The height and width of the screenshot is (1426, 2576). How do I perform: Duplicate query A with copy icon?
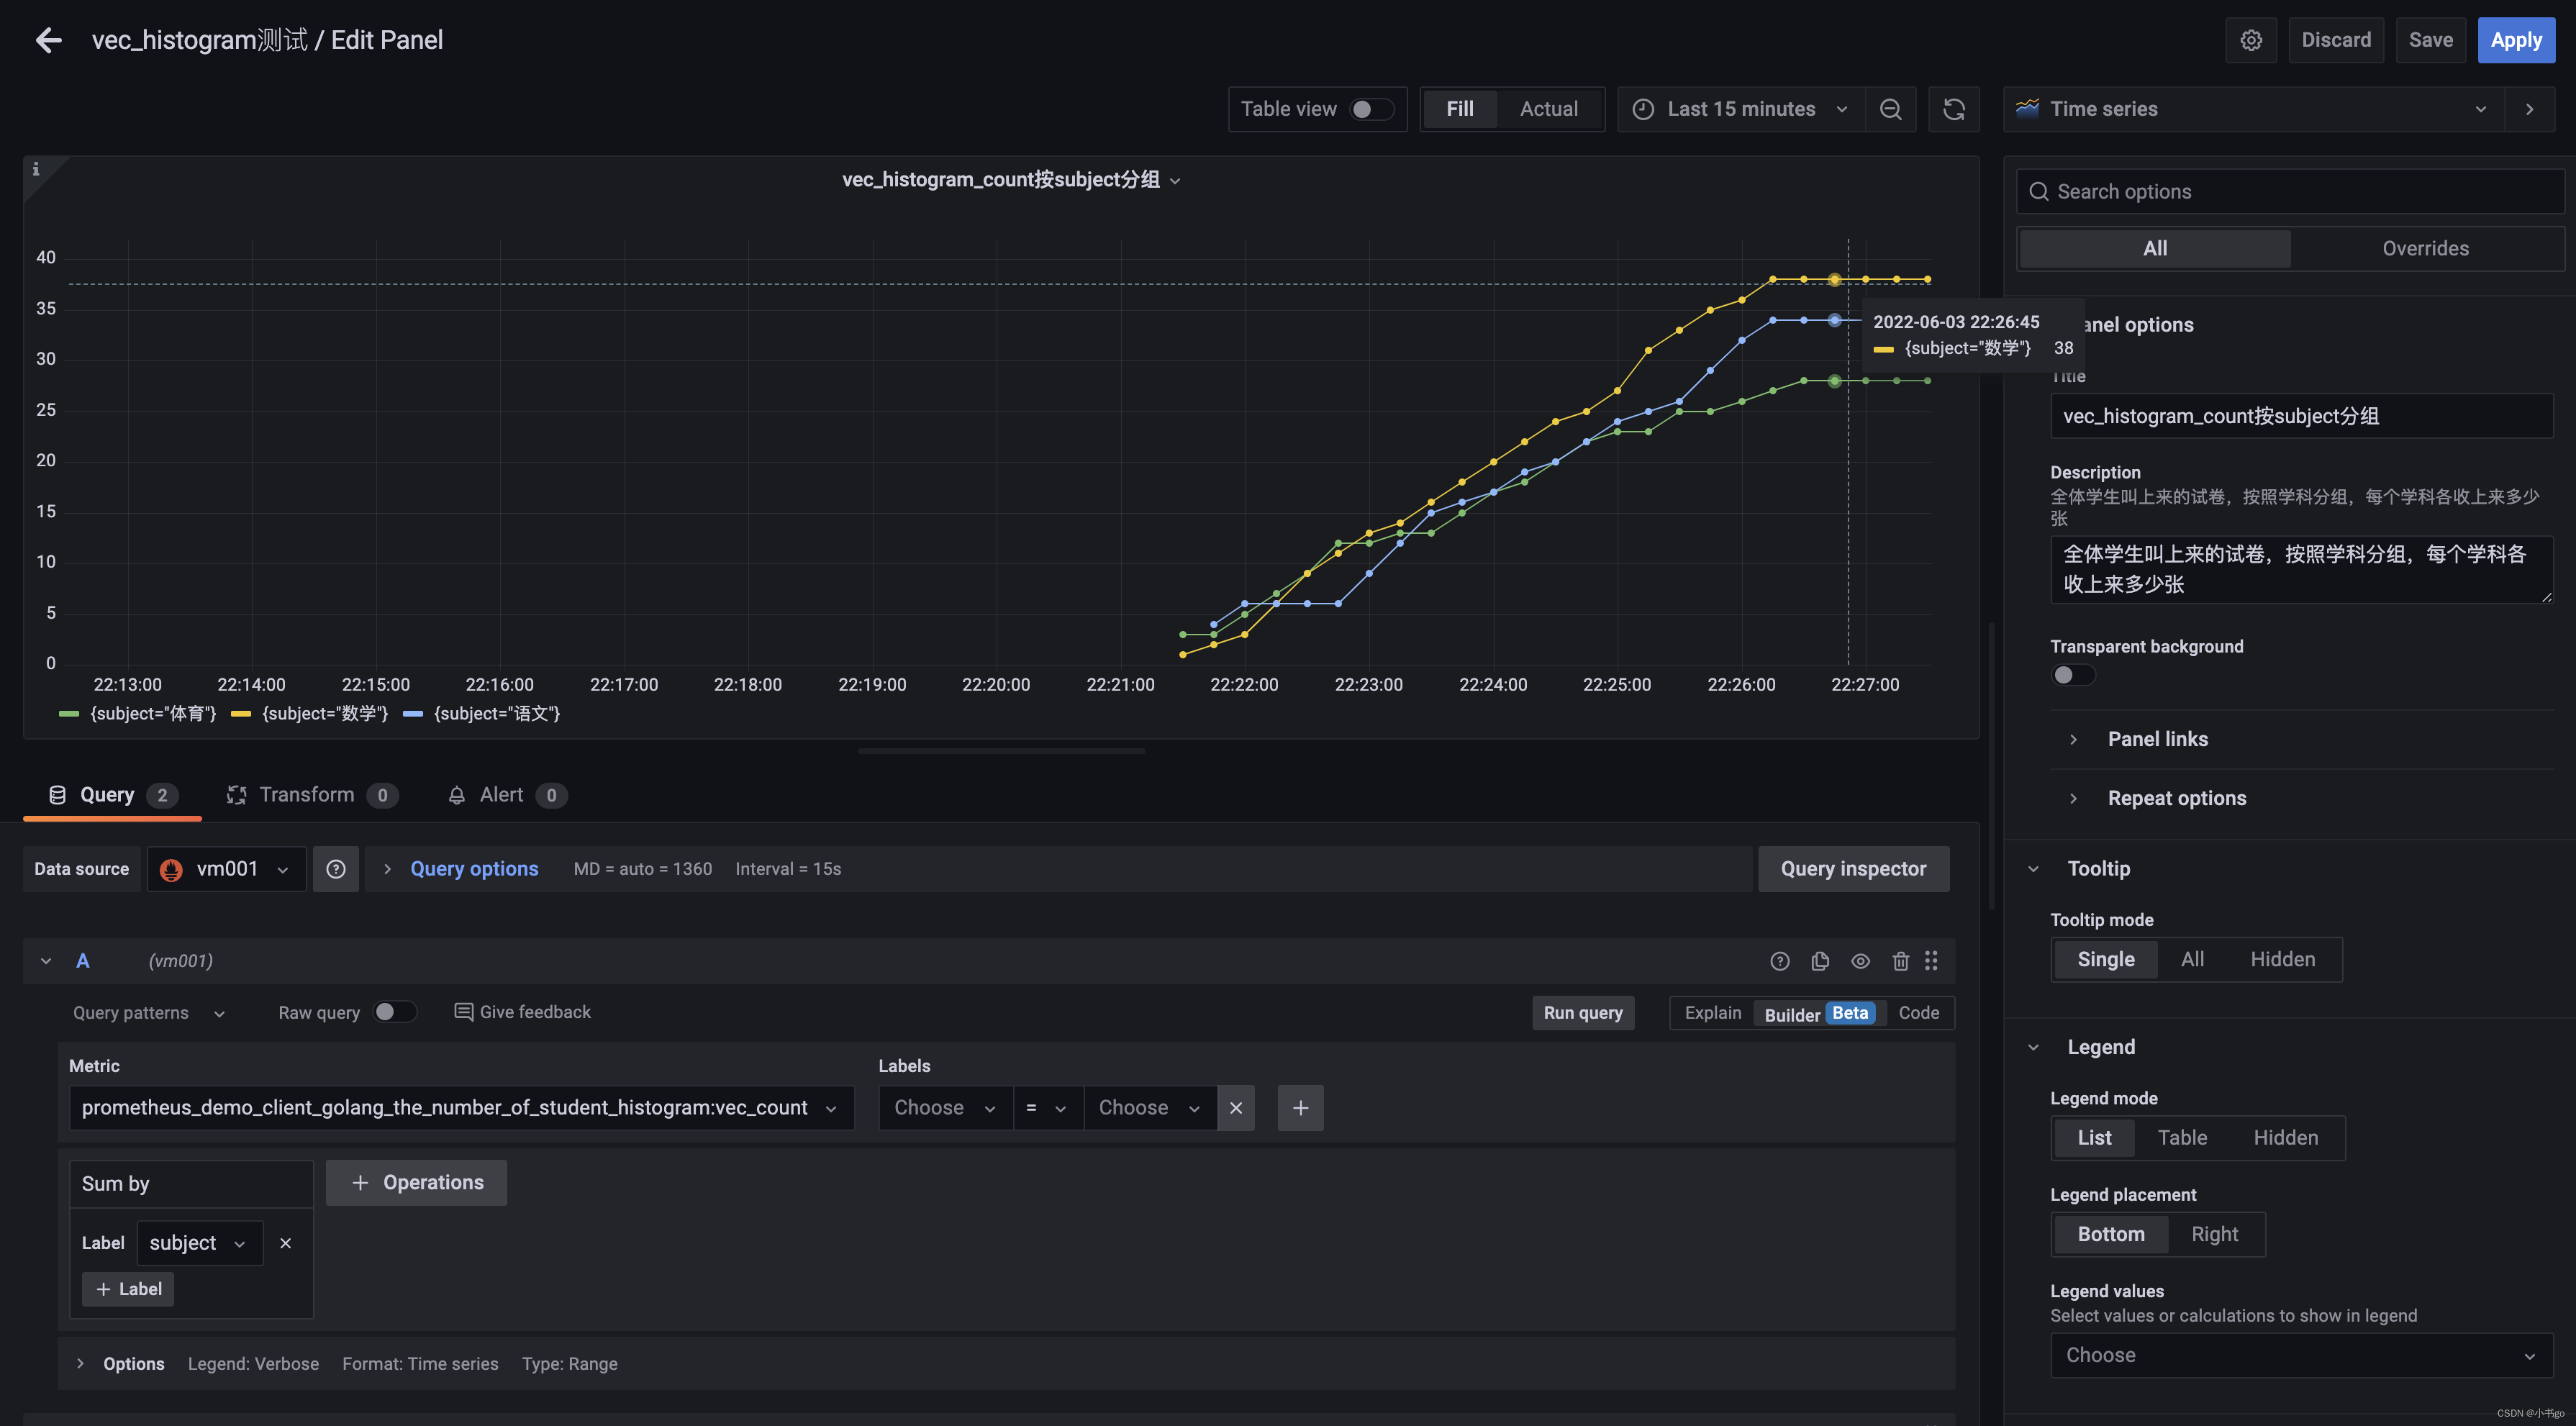[x=1819, y=961]
